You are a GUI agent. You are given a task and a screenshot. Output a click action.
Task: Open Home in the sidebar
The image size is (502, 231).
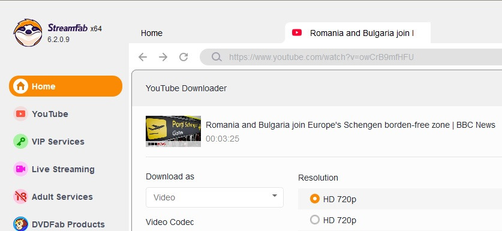[x=65, y=86]
